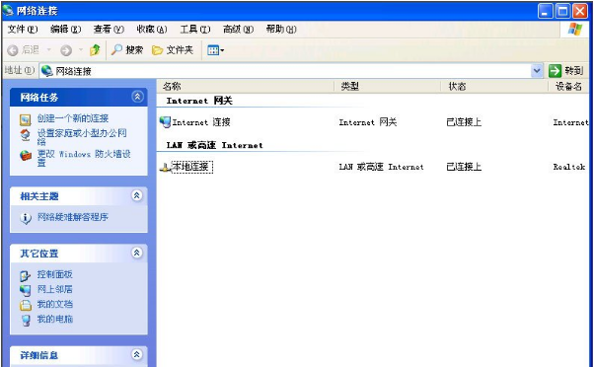Click the Internet 网关 group heading
The width and height of the screenshot is (594, 367).
199,101
